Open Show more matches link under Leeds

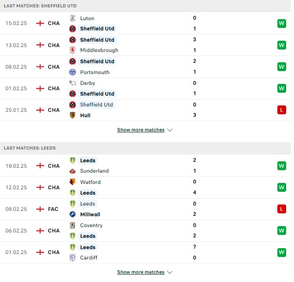click(x=141, y=272)
